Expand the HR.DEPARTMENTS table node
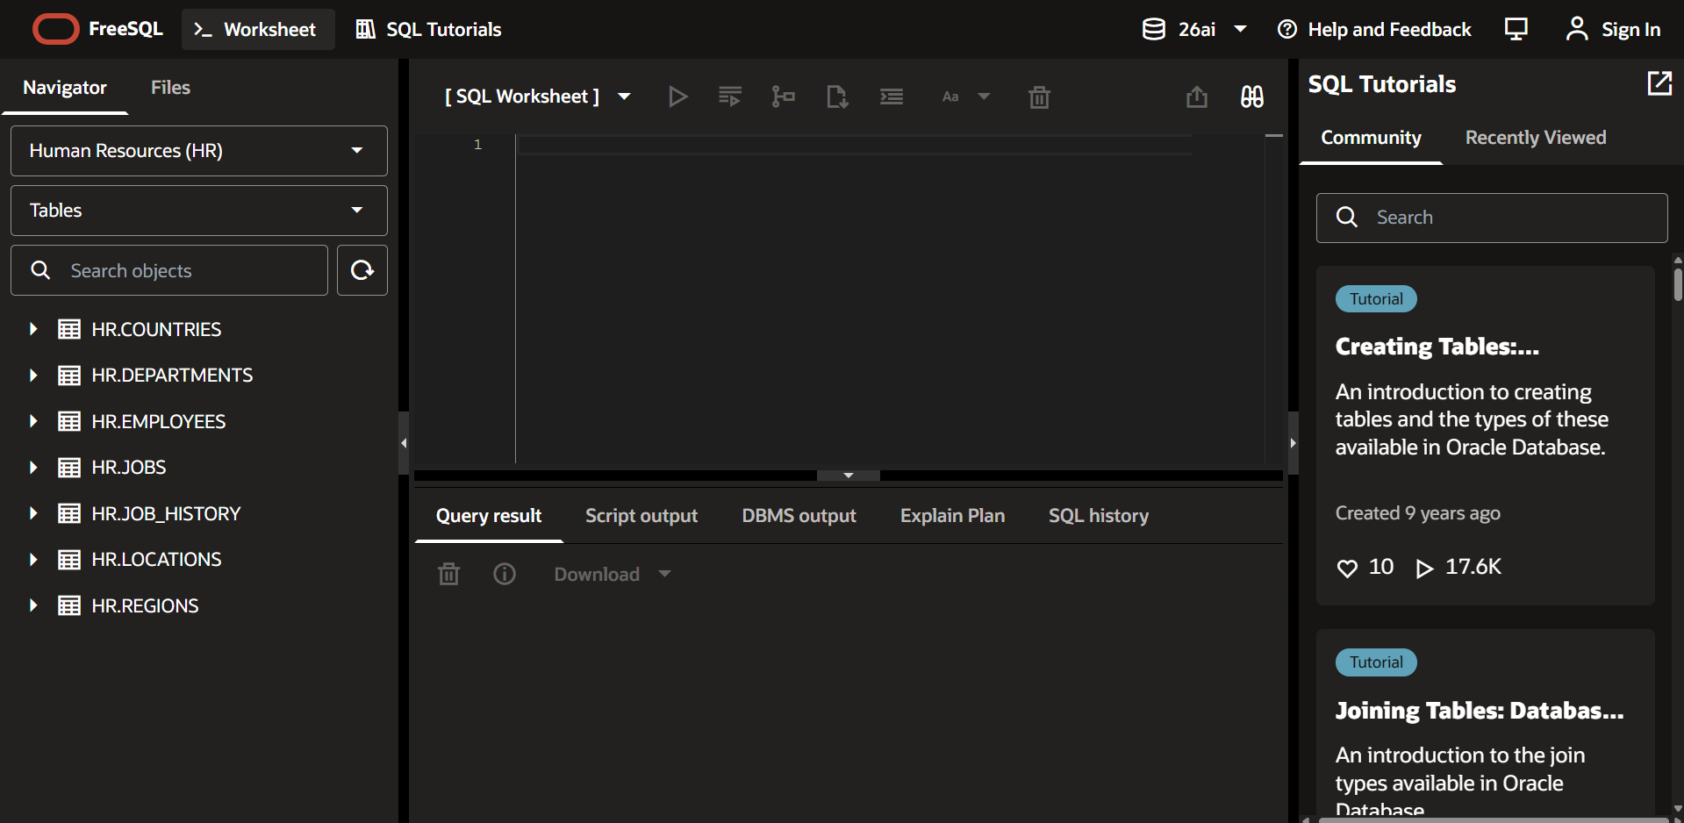 (33, 376)
